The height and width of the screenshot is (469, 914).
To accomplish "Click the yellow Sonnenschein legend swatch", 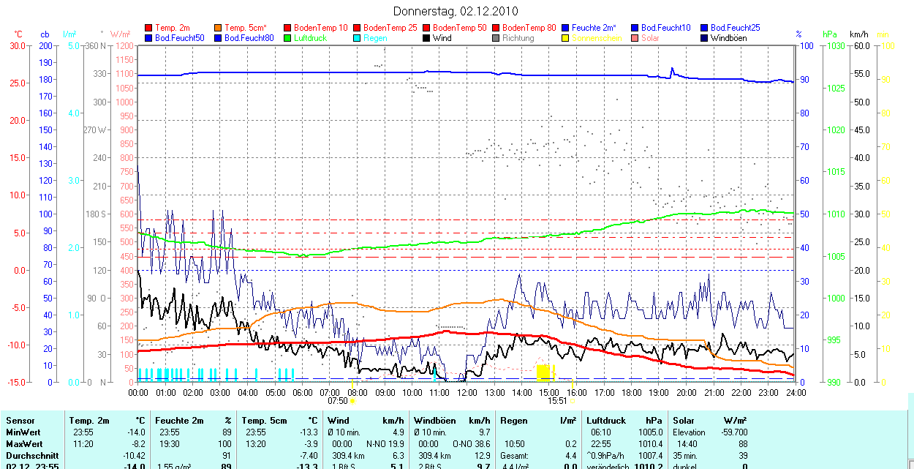I will [x=566, y=38].
